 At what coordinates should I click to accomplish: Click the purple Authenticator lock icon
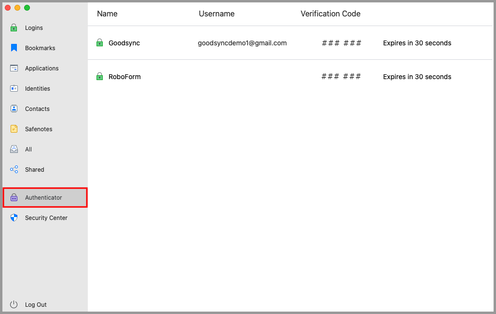coord(14,197)
